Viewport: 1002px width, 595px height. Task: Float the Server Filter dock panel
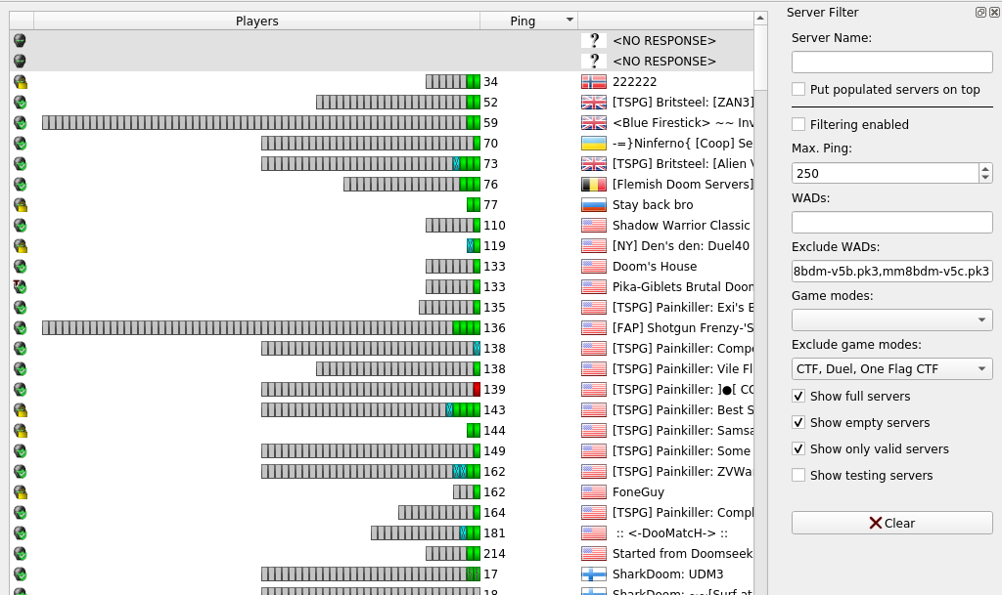[x=980, y=13]
